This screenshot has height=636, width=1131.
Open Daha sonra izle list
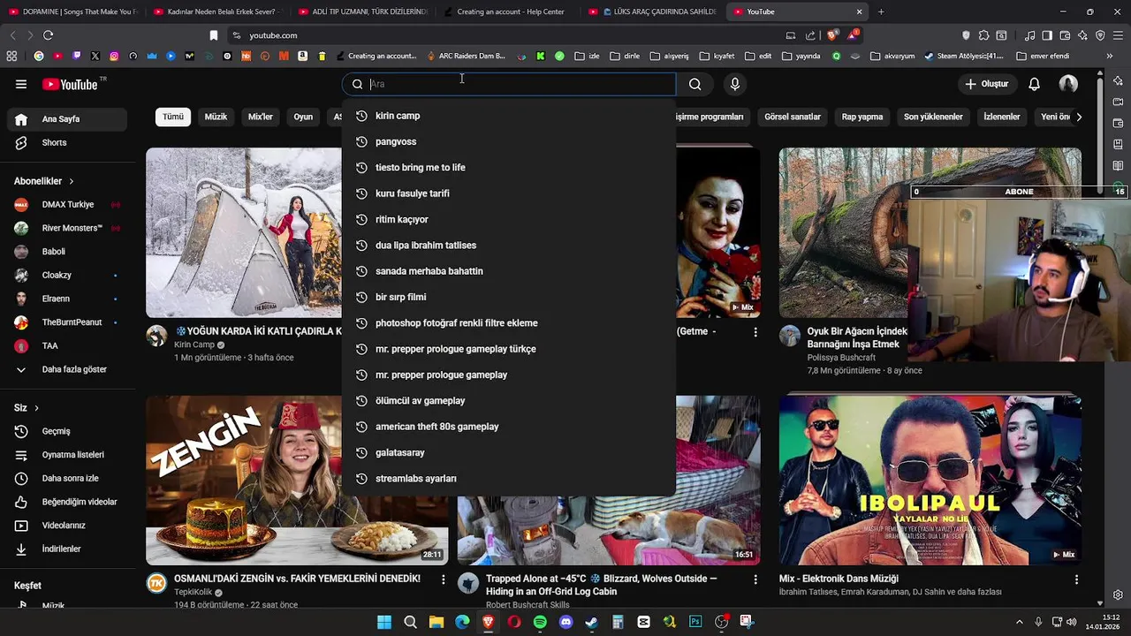[x=67, y=479]
